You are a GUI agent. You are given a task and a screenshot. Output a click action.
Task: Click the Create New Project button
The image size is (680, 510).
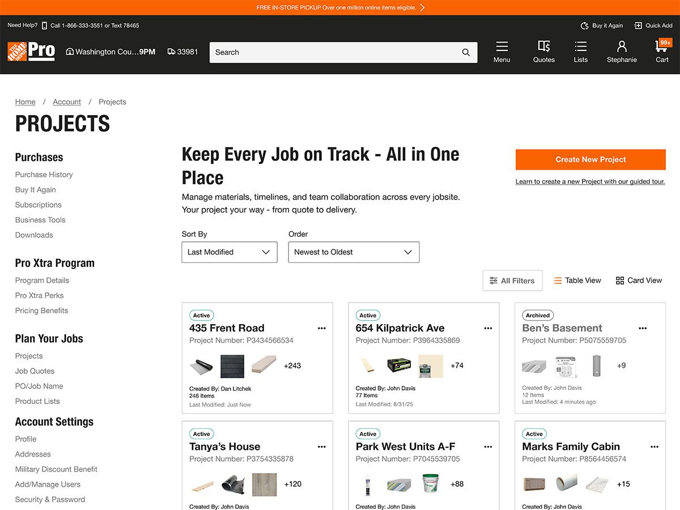click(590, 159)
